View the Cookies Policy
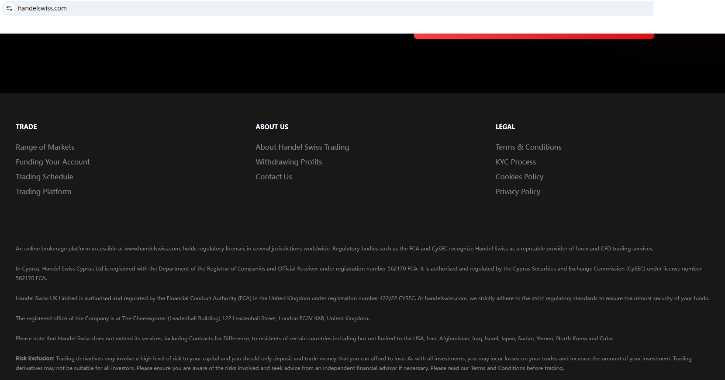Image resolution: width=725 pixels, height=380 pixels. tap(519, 177)
